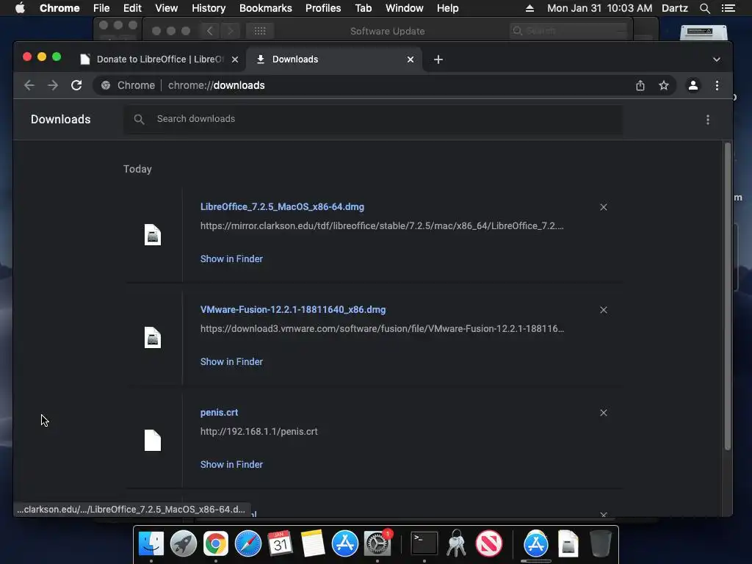Viewport: 752px width, 564px height.
Task: Show penis.crt download in Finder
Action: coord(231,464)
